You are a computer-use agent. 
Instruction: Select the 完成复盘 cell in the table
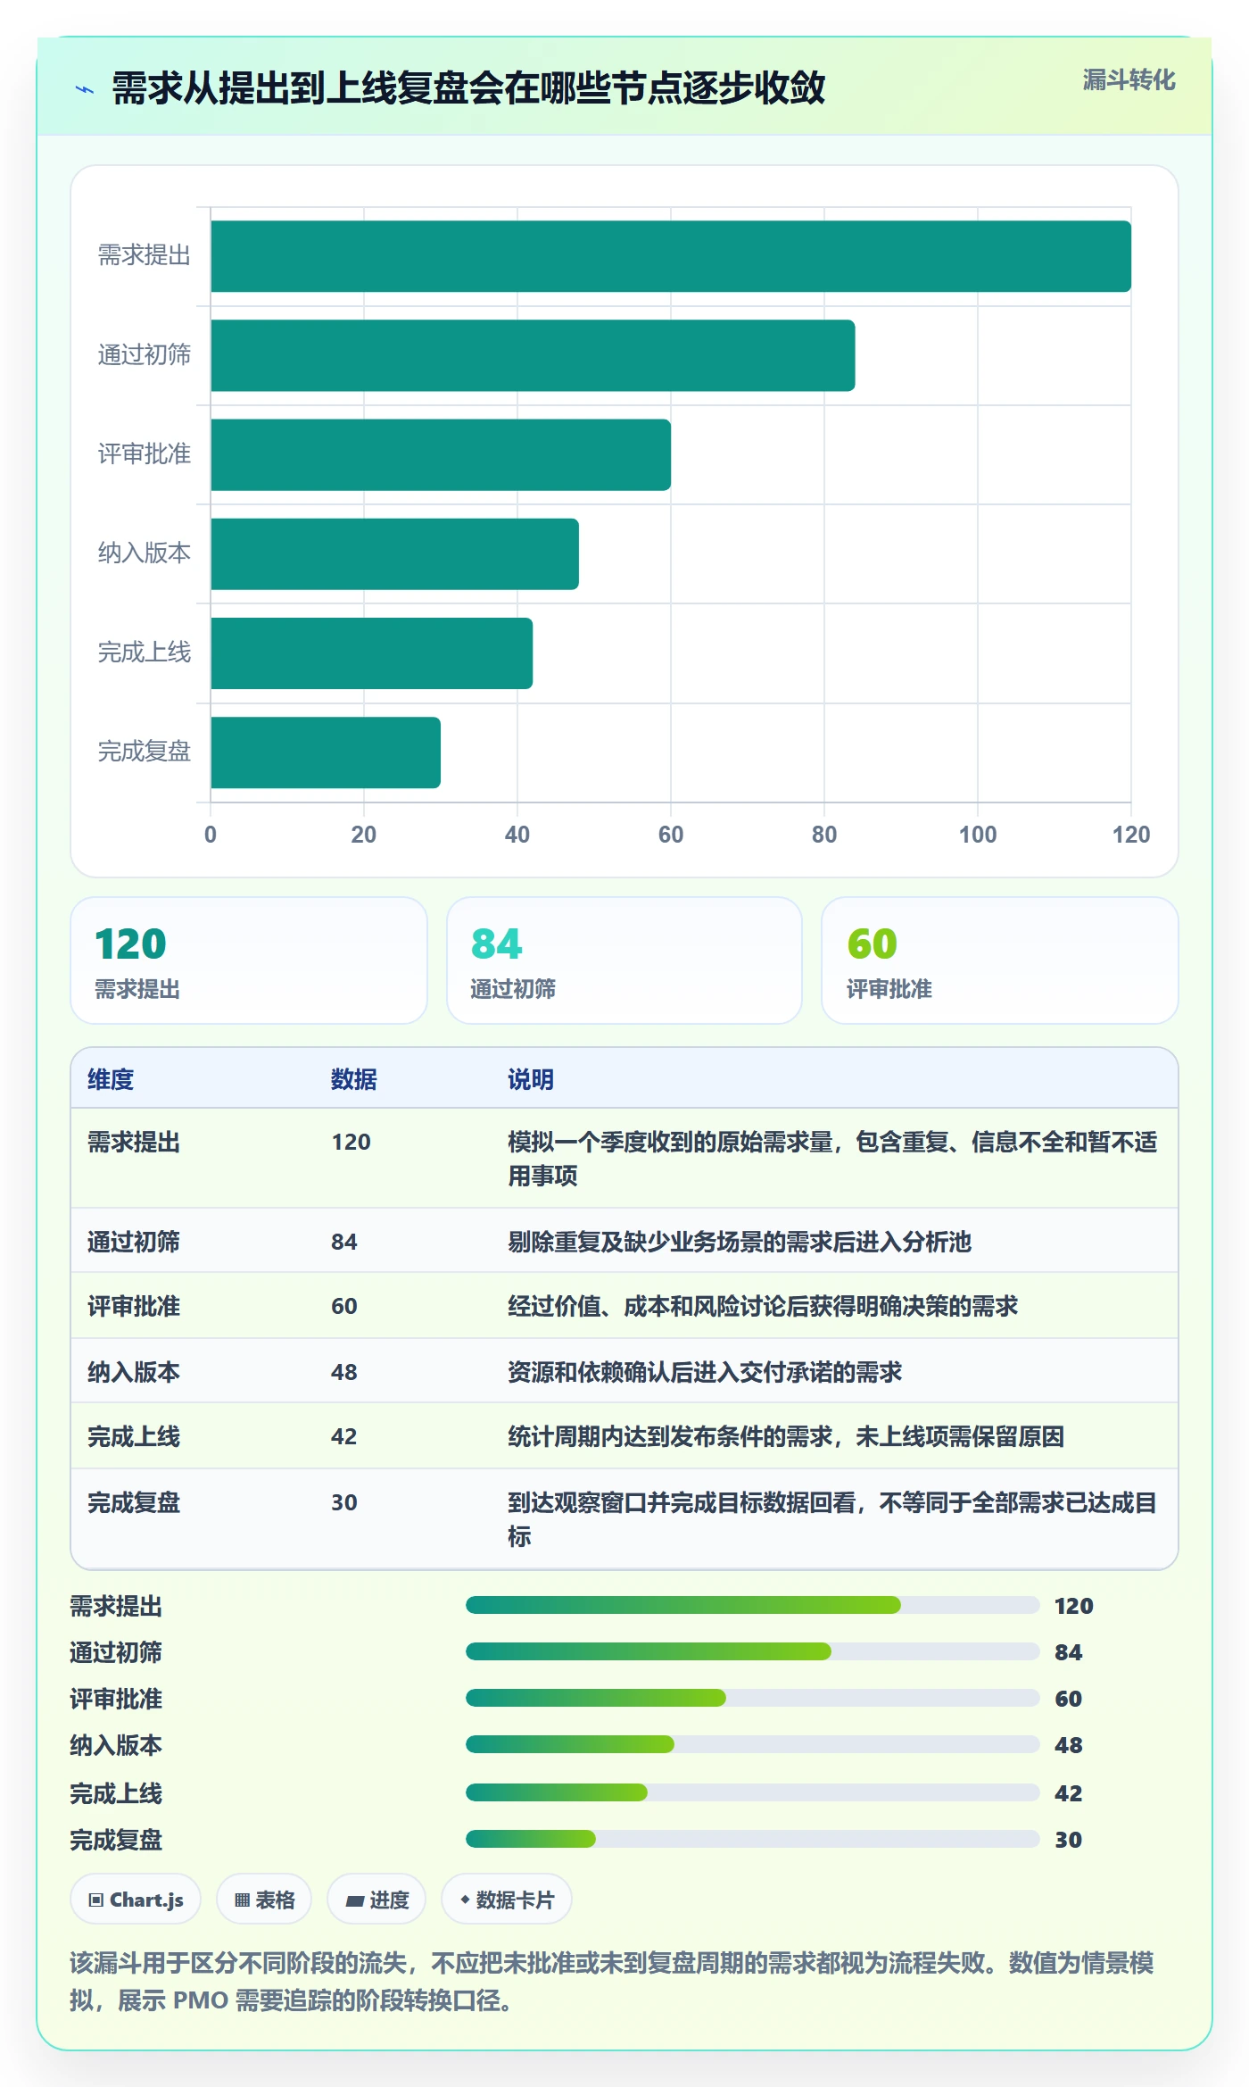tap(134, 1502)
